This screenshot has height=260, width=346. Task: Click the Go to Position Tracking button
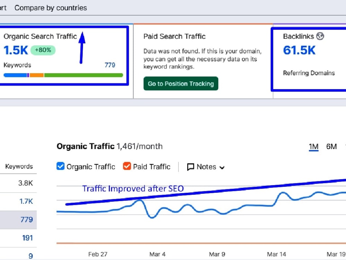tap(181, 84)
